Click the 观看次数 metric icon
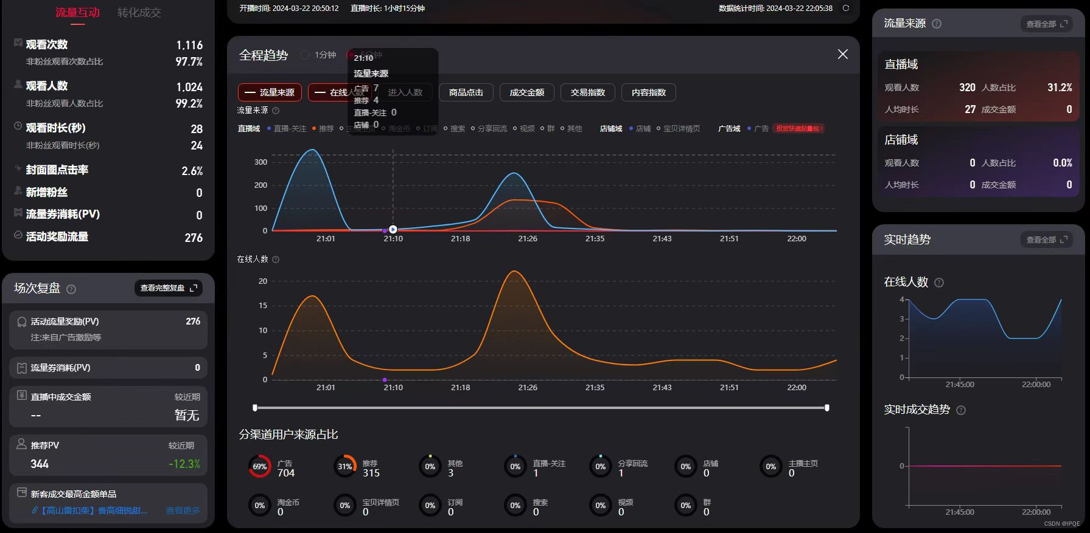This screenshot has width=1090, height=533. coord(18,43)
